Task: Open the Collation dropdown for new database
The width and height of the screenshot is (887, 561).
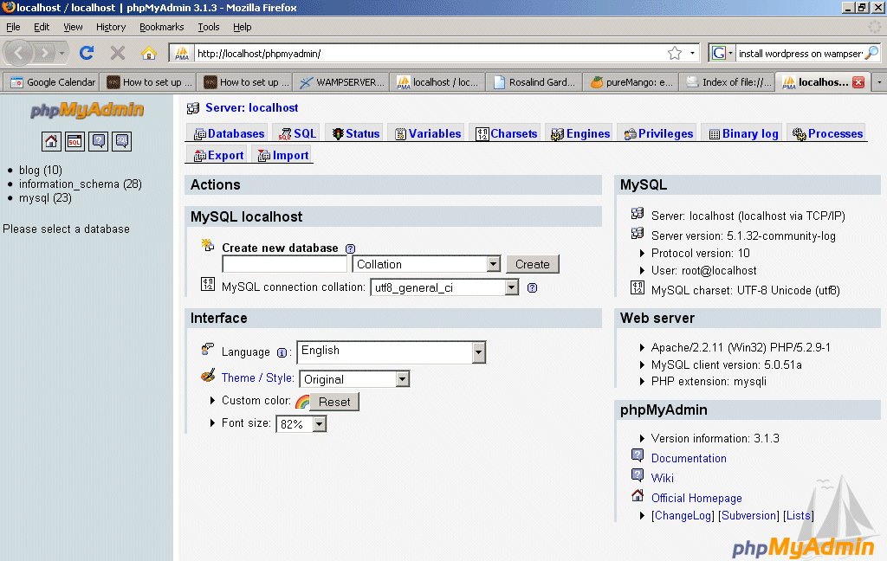Action: pos(426,264)
